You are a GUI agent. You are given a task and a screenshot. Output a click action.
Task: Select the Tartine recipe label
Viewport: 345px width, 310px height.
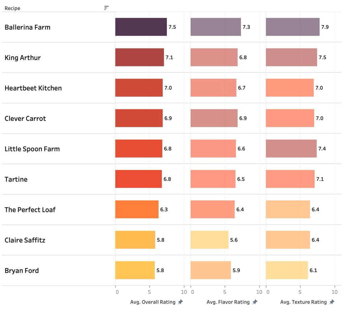click(x=16, y=179)
